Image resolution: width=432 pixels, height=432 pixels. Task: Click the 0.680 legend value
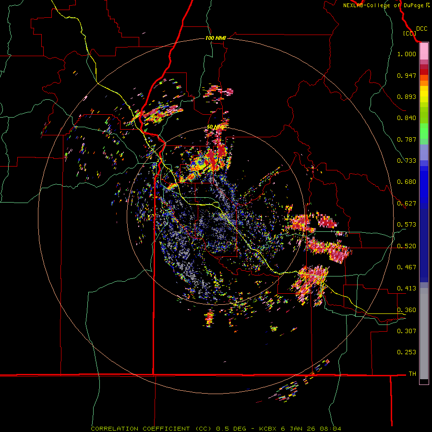pyautogui.click(x=407, y=182)
